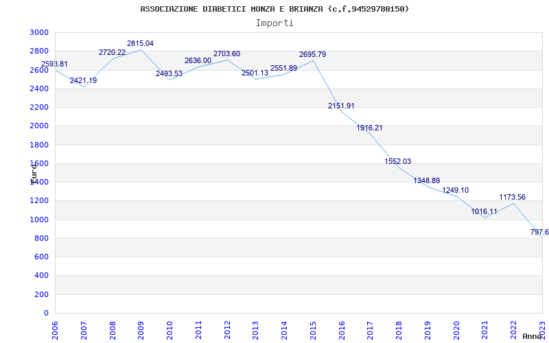Click the 0 y-axis tick label
This screenshot has width=549, height=343.
click(46, 314)
